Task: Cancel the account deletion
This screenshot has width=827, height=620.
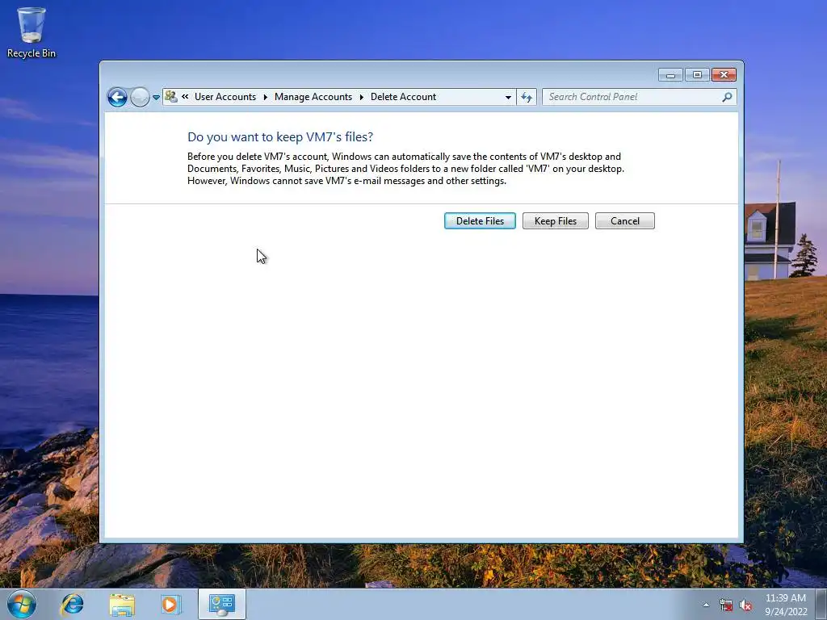Action: coord(624,221)
